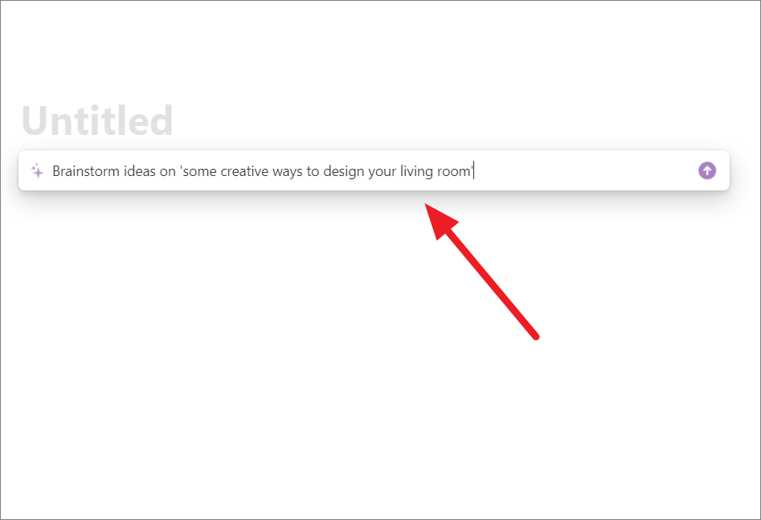Click empty space inside the AI prompt box
Viewport: 761px width, 520px height.
(x=583, y=170)
